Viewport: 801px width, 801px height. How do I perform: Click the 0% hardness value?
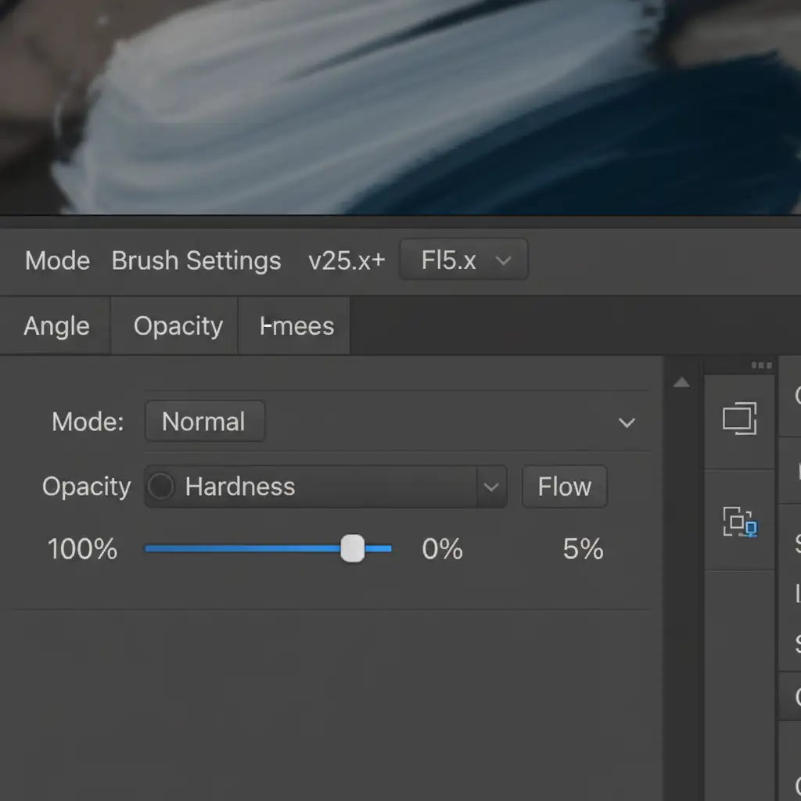(442, 549)
